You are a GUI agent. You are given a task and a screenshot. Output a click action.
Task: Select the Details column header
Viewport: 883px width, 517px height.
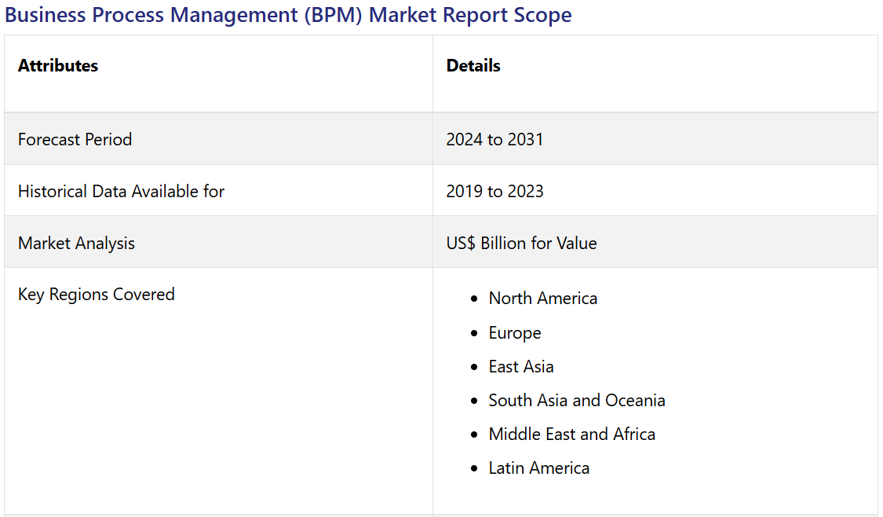(x=473, y=66)
